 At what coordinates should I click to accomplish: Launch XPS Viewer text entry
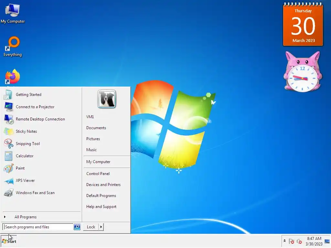point(25,181)
